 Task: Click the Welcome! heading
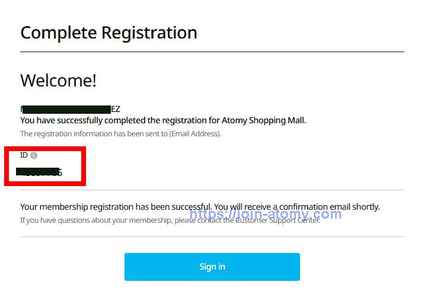58,81
